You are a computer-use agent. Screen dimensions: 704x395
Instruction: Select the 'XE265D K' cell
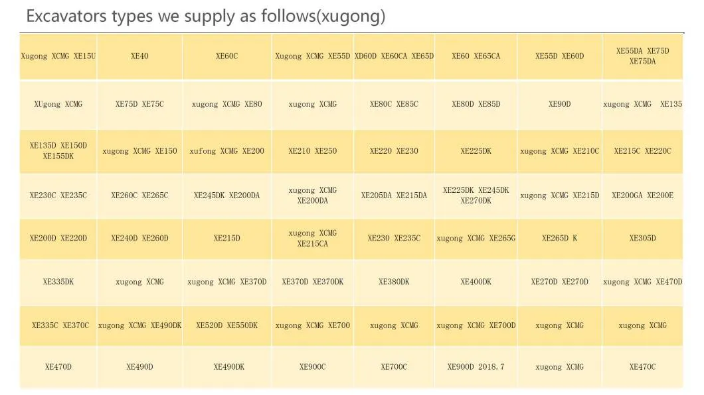point(559,238)
